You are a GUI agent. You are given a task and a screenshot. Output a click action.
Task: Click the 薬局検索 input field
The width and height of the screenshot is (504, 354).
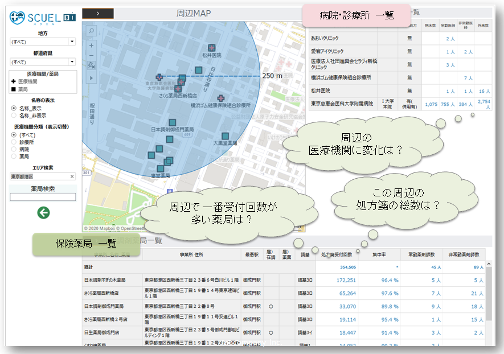43,197
